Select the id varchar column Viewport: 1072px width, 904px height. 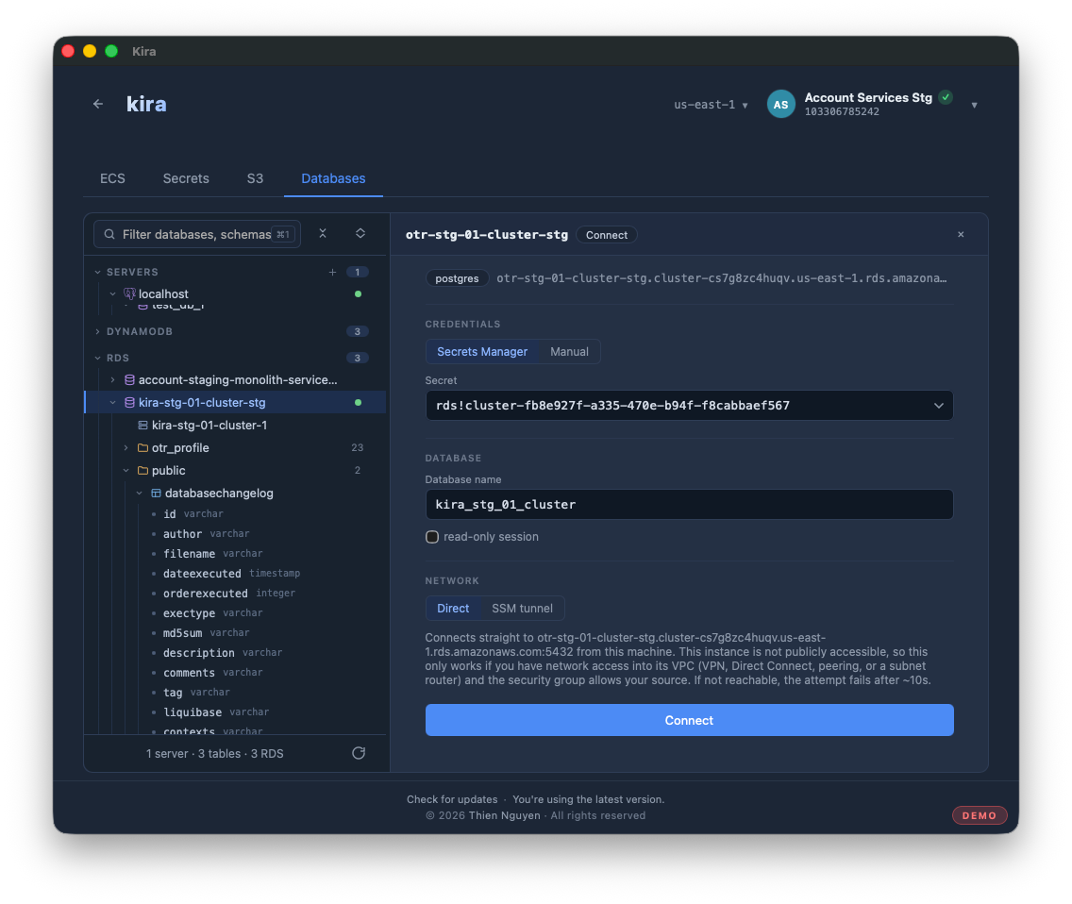coord(193,513)
